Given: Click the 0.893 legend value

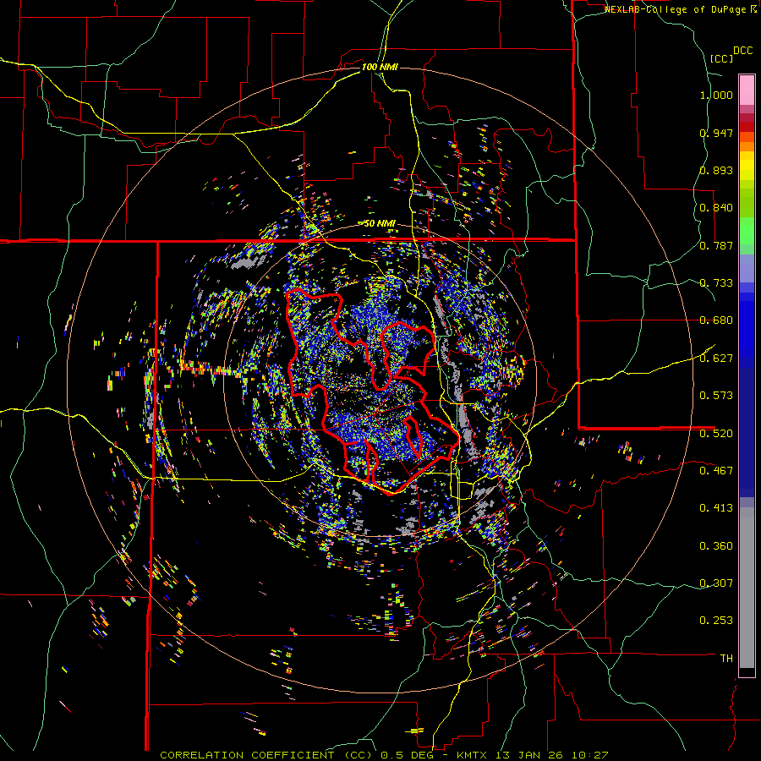Looking at the screenshot, I should (x=716, y=170).
